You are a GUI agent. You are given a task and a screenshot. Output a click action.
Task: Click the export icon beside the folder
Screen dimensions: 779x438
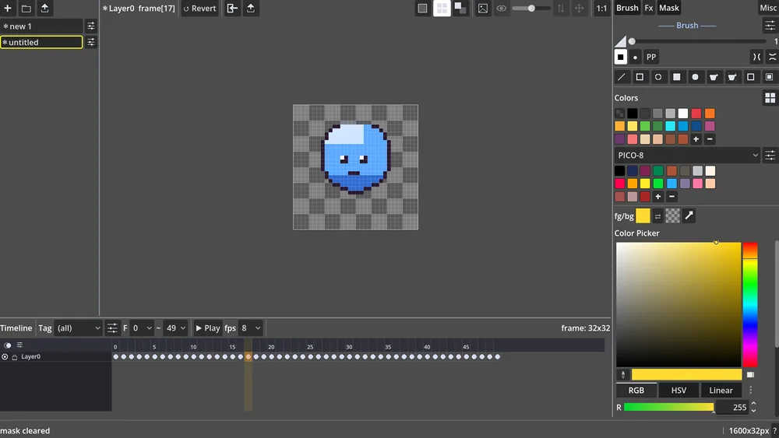click(44, 8)
